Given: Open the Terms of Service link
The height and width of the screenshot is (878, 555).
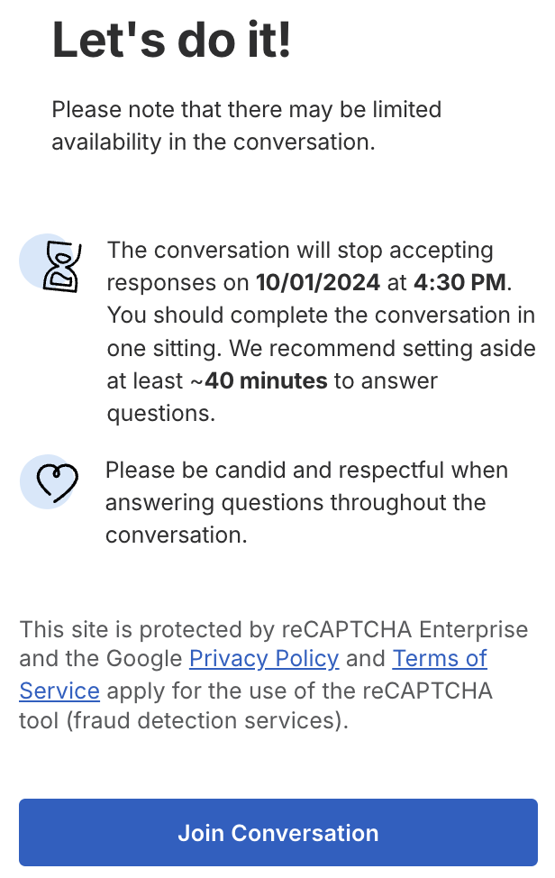Looking at the screenshot, I should click(440, 659).
